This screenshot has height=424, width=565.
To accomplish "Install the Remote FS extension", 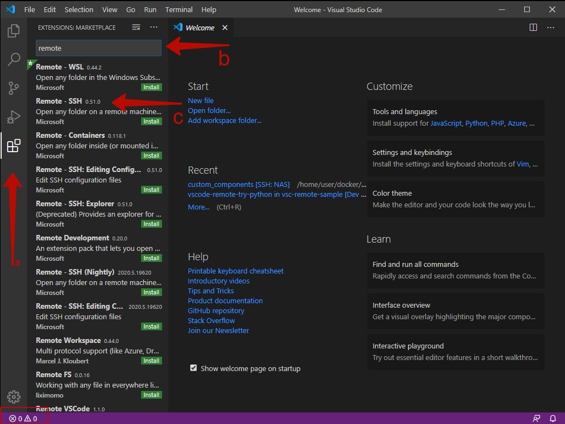I will (x=152, y=395).
